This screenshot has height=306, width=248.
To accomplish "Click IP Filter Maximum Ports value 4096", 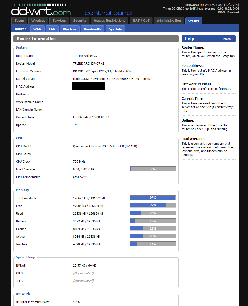I will tap(76, 302).
